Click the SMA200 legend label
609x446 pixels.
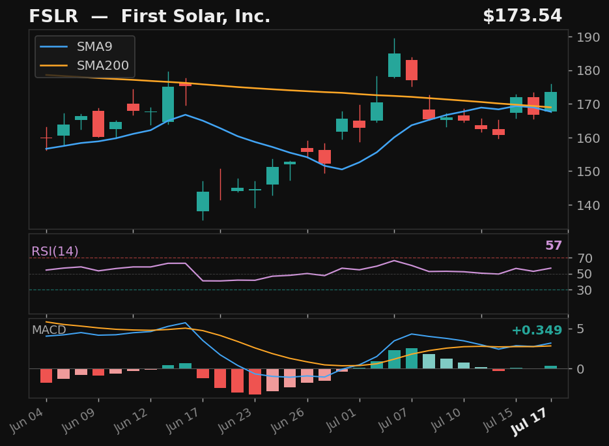coord(102,65)
